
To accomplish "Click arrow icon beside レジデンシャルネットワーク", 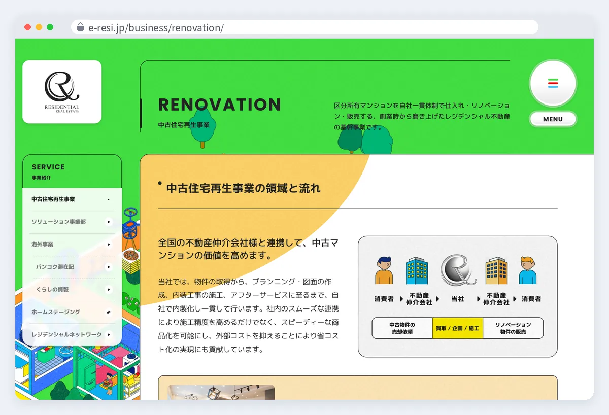I will (x=109, y=335).
